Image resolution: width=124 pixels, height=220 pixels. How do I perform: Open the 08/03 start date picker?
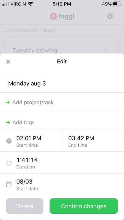[62, 184]
